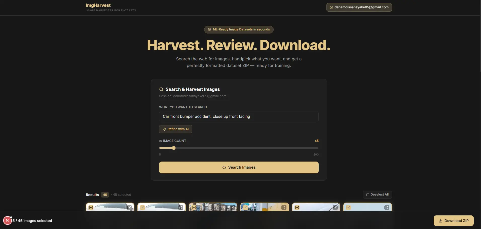The image size is (481, 229).
Task: Toggle selection checkbox on sixth image
Action: 349,208
